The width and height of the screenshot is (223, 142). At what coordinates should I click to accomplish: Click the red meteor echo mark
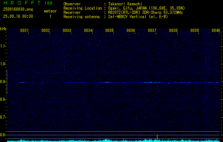point(157,86)
